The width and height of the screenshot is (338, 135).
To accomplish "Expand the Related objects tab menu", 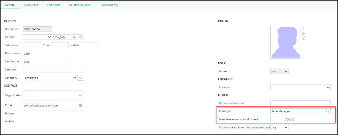I will tap(81, 5).
